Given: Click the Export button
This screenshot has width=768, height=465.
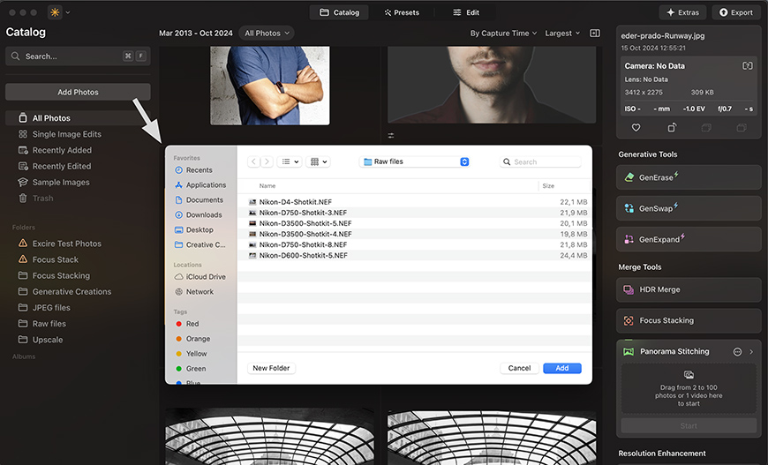Looking at the screenshot, I should tap(736, 12).
